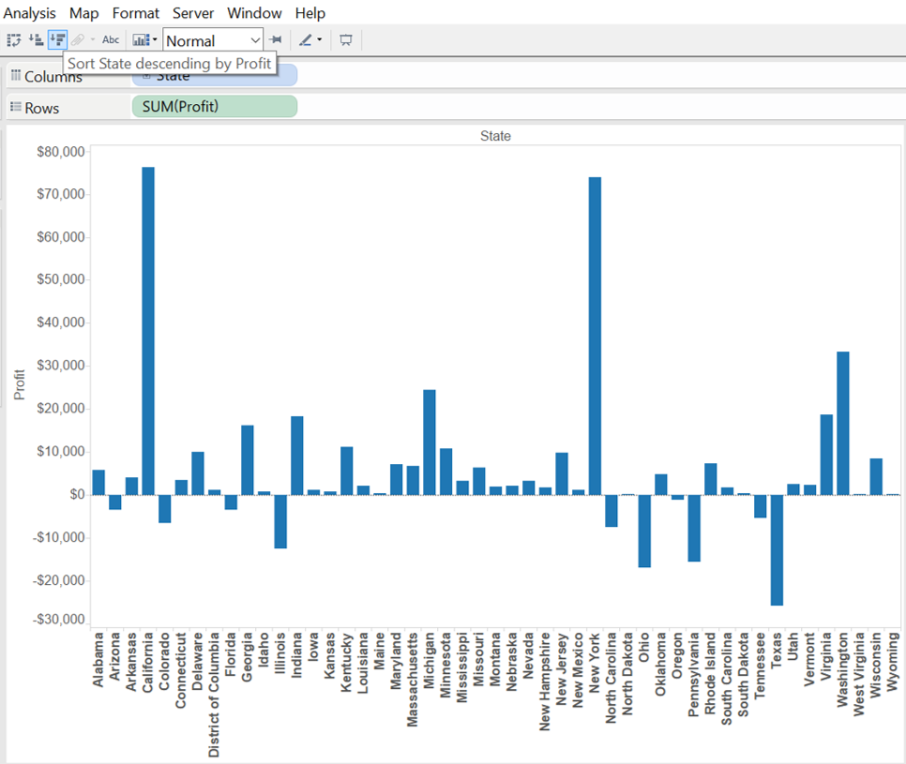Click the Sort descending by Profit icon

point(57,40)
